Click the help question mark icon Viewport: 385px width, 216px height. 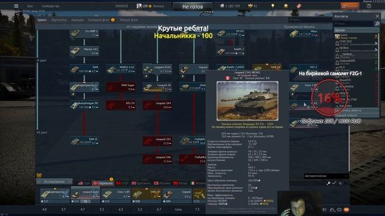click(369, 6)
